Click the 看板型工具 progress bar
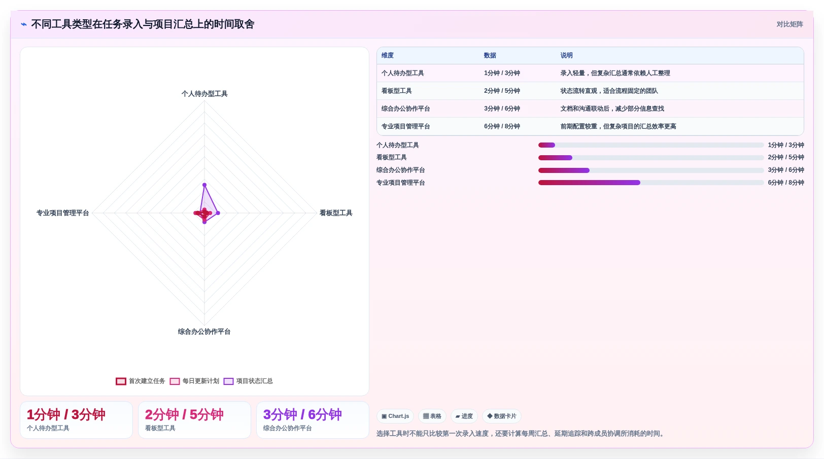 (651, 158)
